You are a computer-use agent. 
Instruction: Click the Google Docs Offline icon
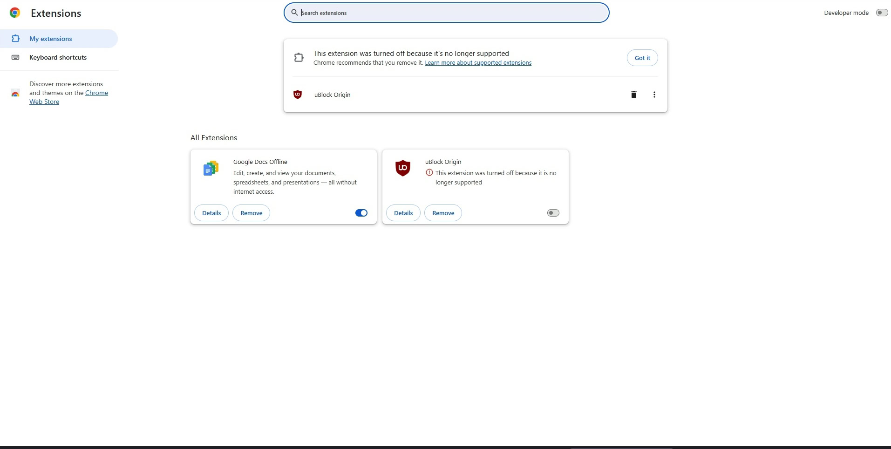(x=211, y=168)
